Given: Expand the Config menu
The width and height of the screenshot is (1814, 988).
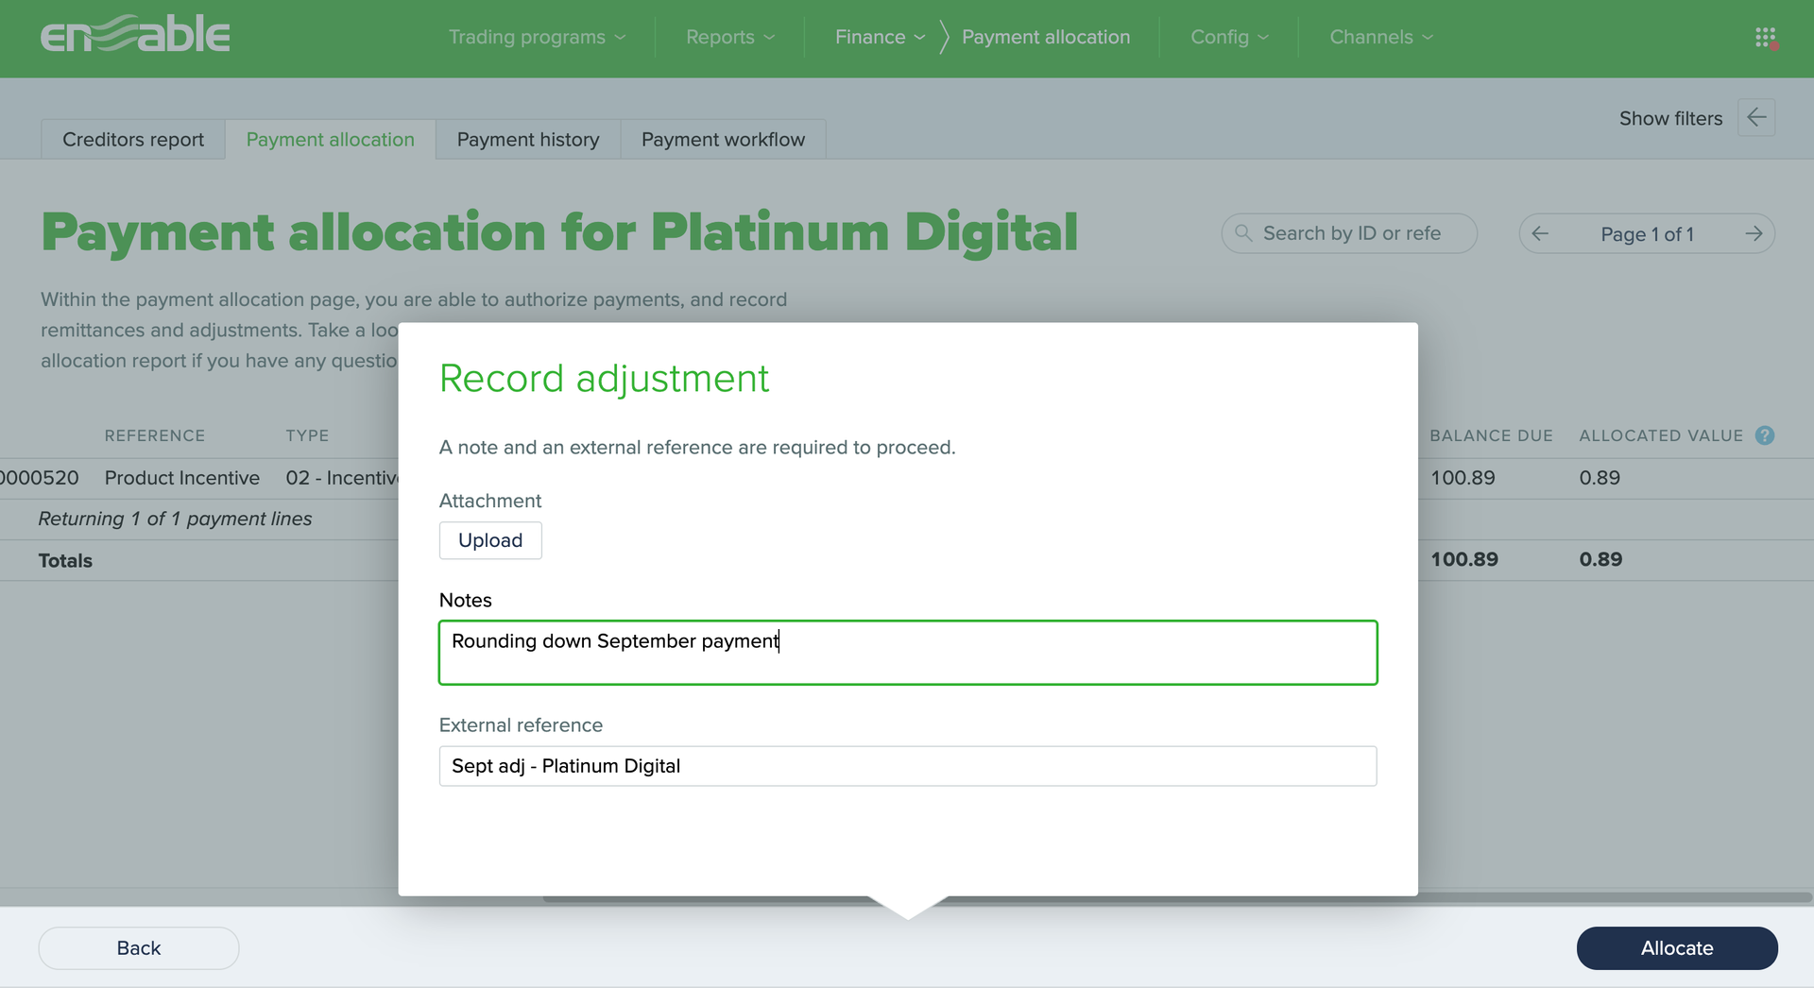Looking at the screenshot, I should [1229, 37].
